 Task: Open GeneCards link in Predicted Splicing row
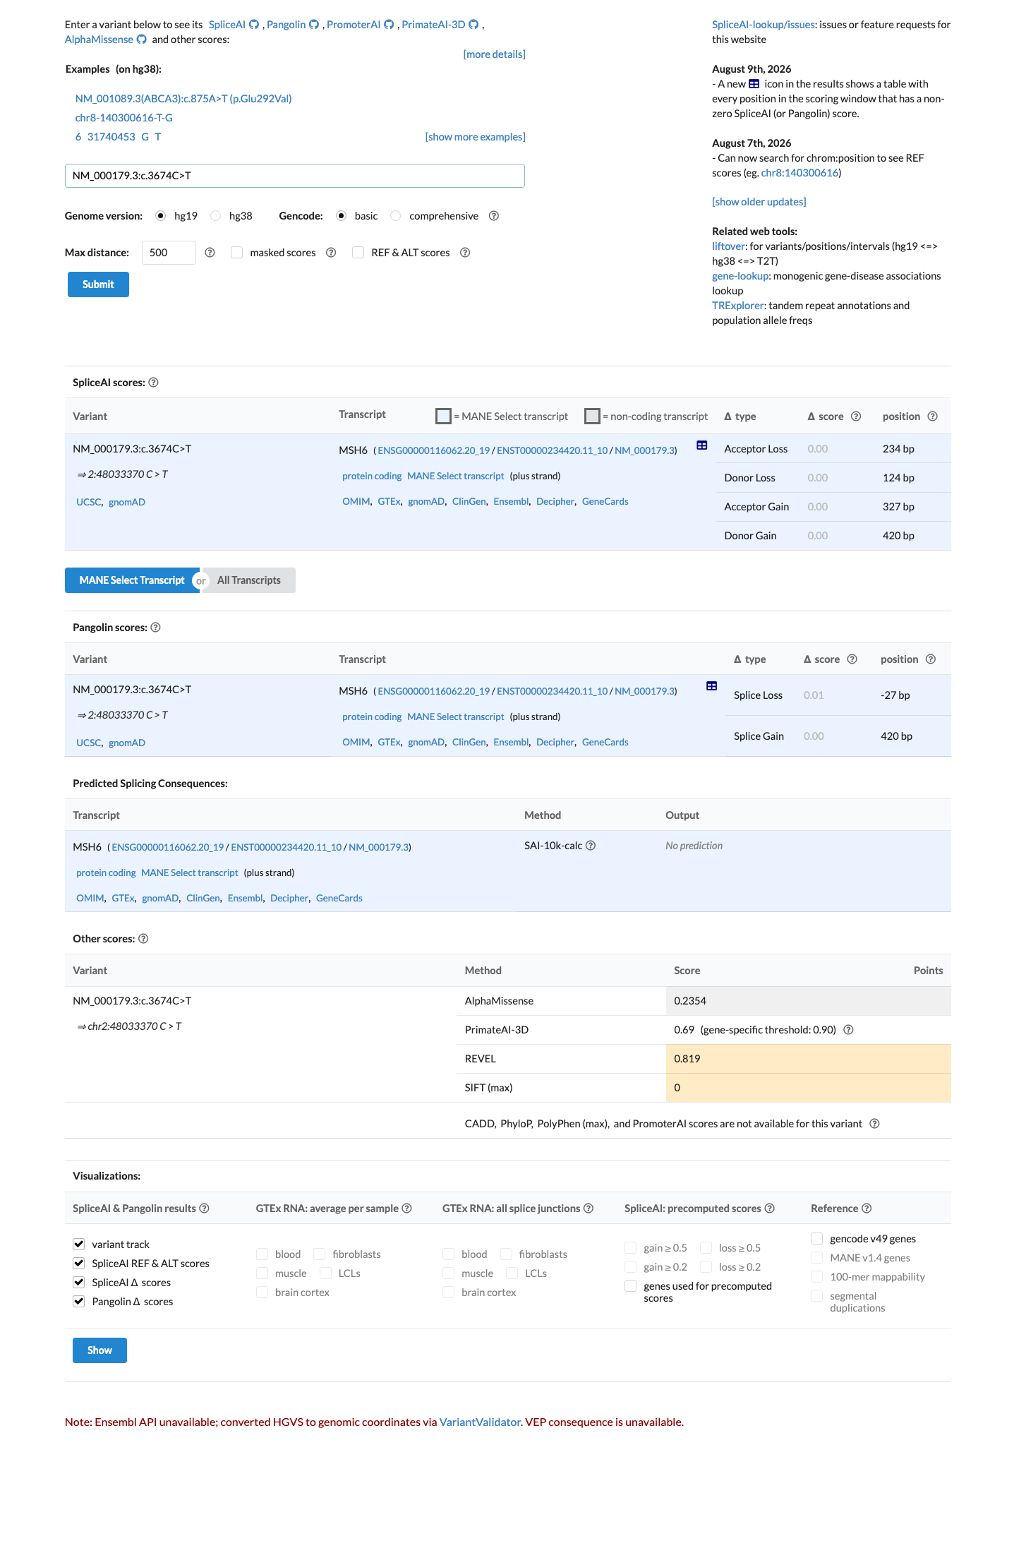339,899
